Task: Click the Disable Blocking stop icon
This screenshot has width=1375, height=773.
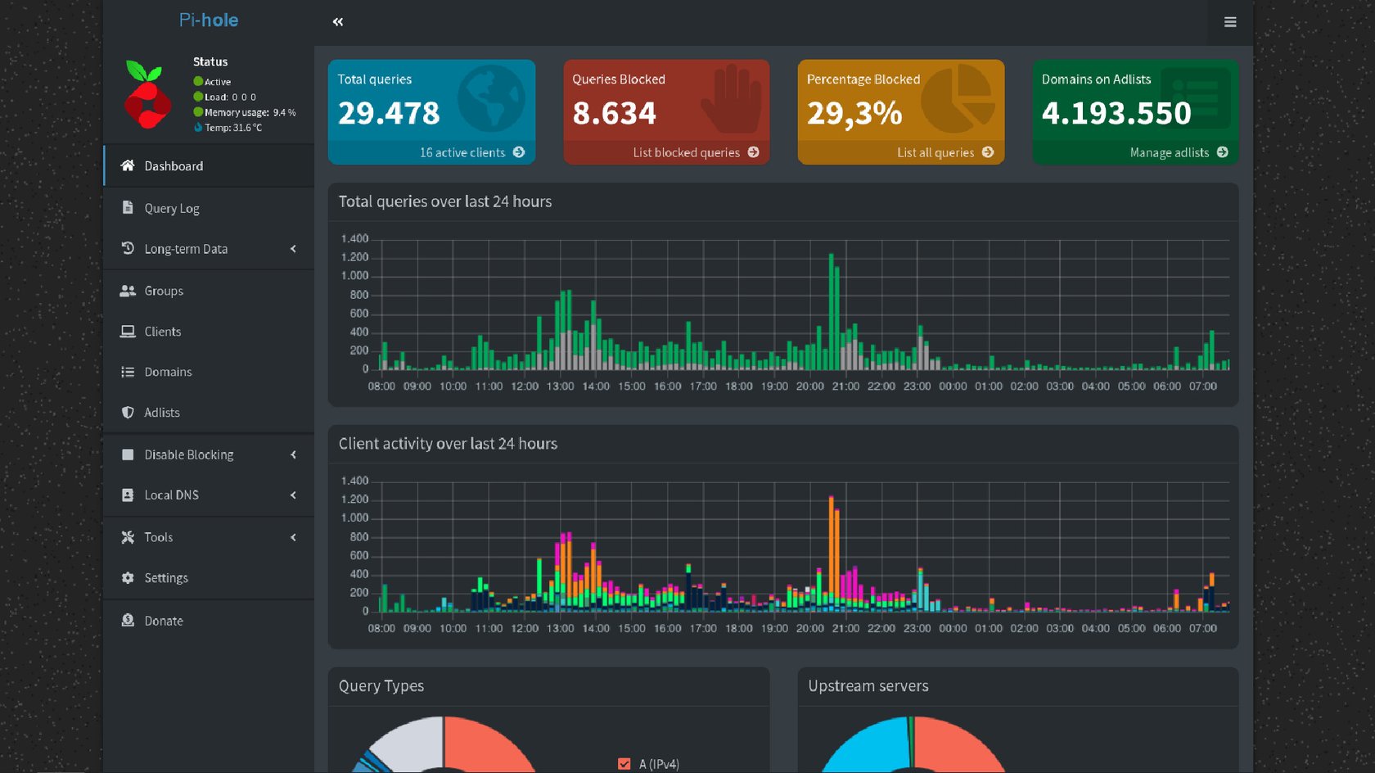Action: (x=128, y=454)
